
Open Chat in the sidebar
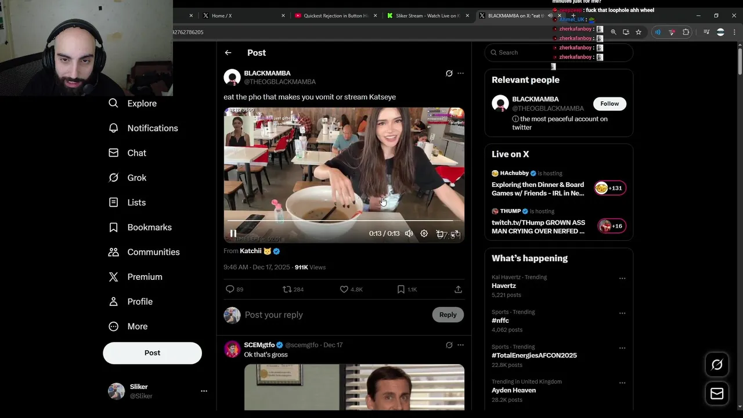pyautogui.click(x=128, y=153)
